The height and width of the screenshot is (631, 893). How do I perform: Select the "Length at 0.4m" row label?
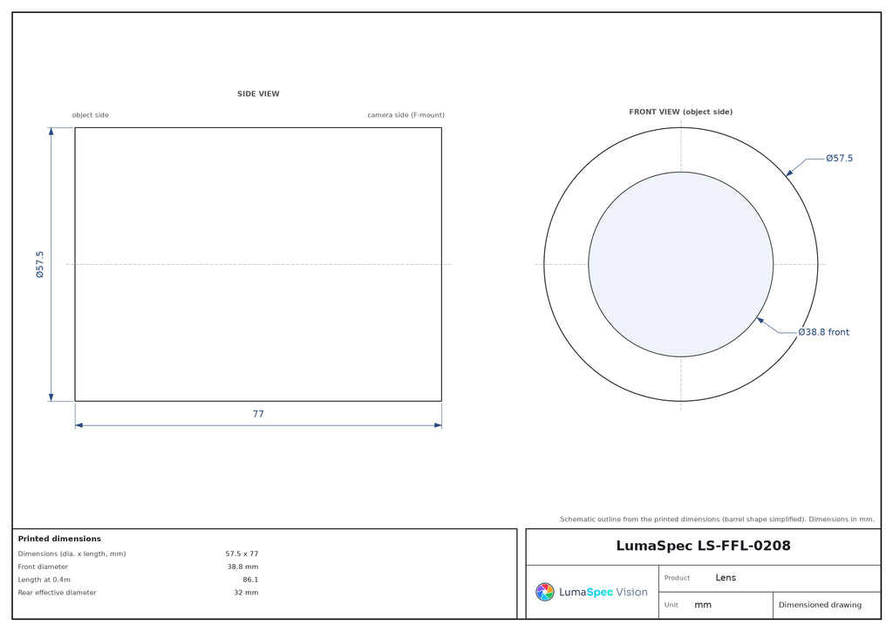[x=44, y=580]
